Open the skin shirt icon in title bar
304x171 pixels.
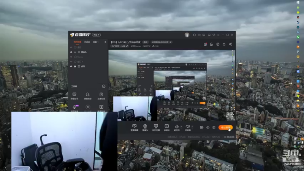pos(214,35)
